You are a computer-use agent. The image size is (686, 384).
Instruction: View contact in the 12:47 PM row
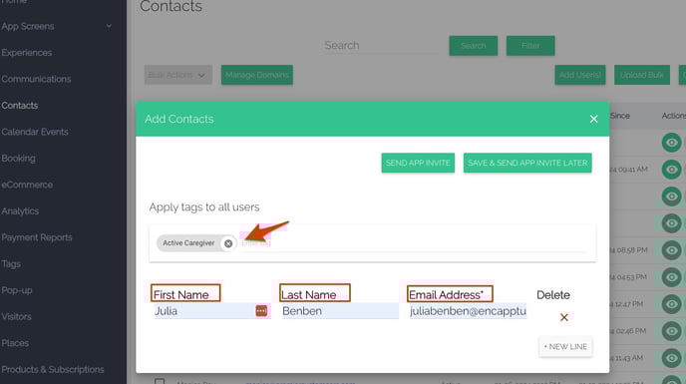(x=672, y=304)
